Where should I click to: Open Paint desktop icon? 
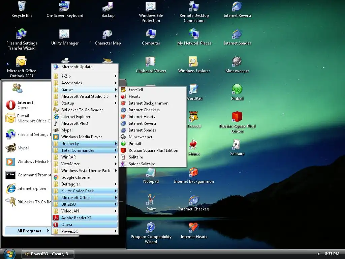point(151,203)
